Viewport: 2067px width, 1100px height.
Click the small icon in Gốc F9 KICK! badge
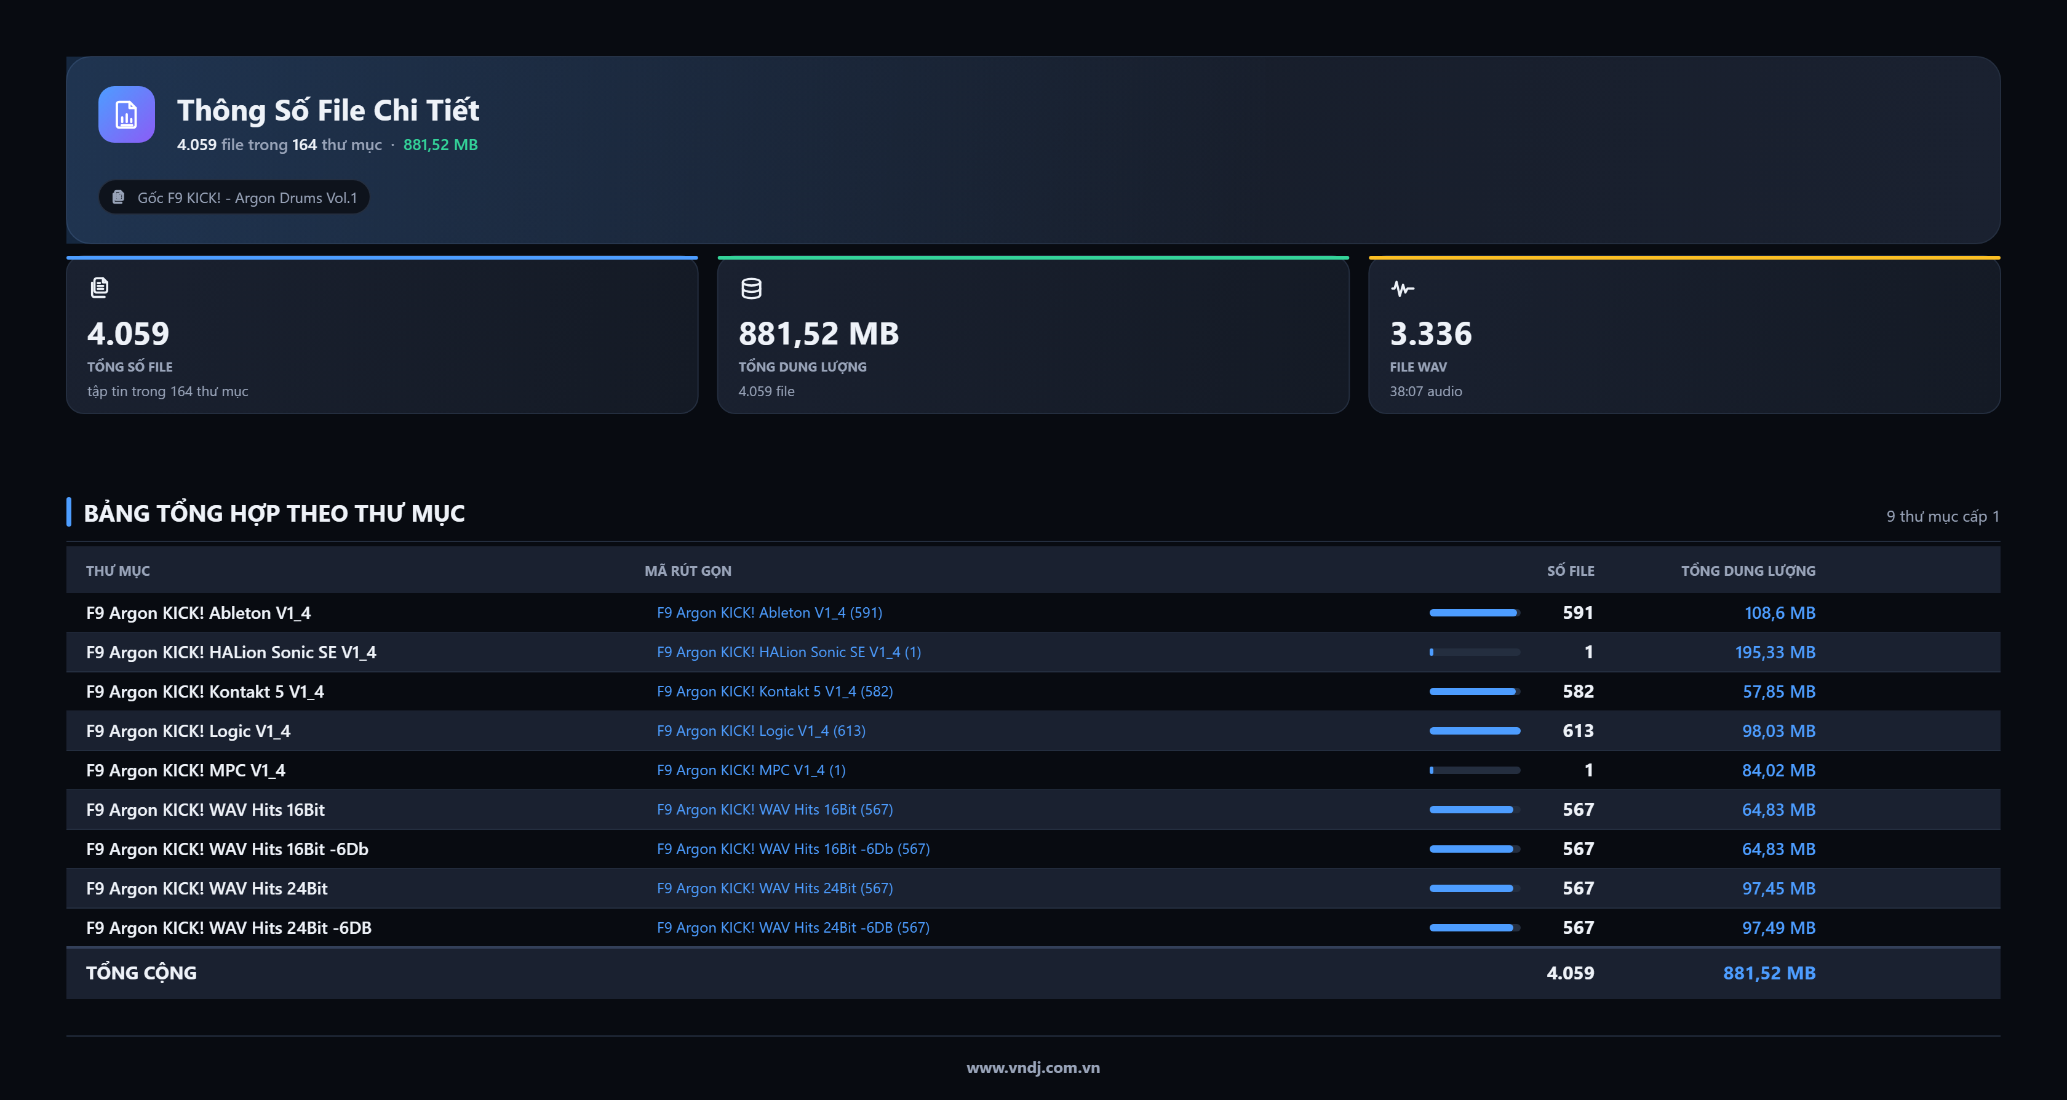click(118, 197)
